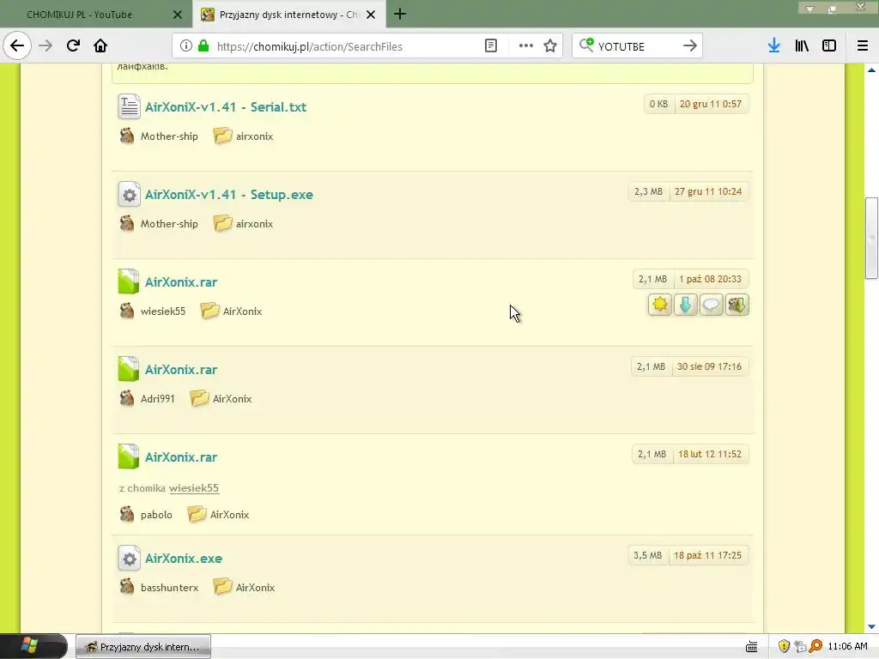Click the search engine magnifier icon
The width and height of the screenshot is (879, 659).
pyautogui.click(x=586, y=45)
